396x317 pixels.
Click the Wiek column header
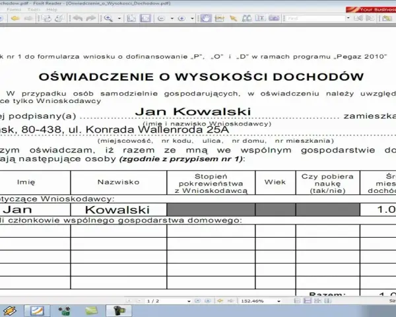(275, 182)
